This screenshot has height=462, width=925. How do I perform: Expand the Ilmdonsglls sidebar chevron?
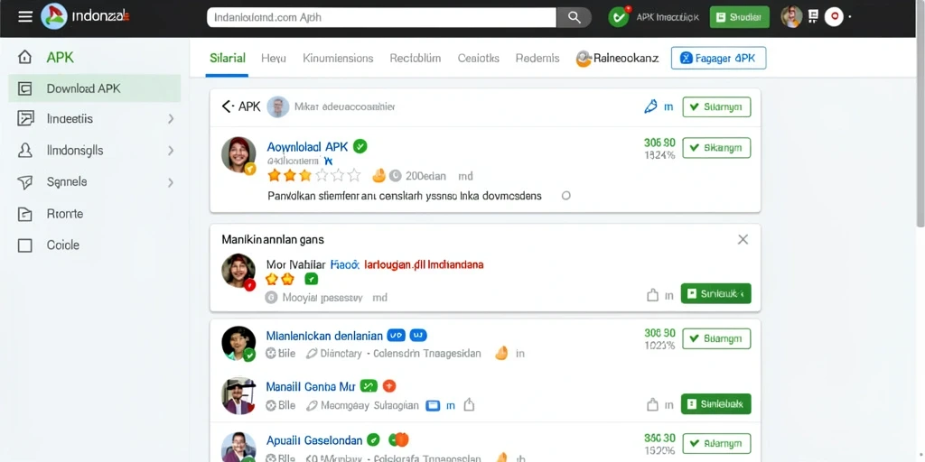pyautogui.click(x=171, y=151)
